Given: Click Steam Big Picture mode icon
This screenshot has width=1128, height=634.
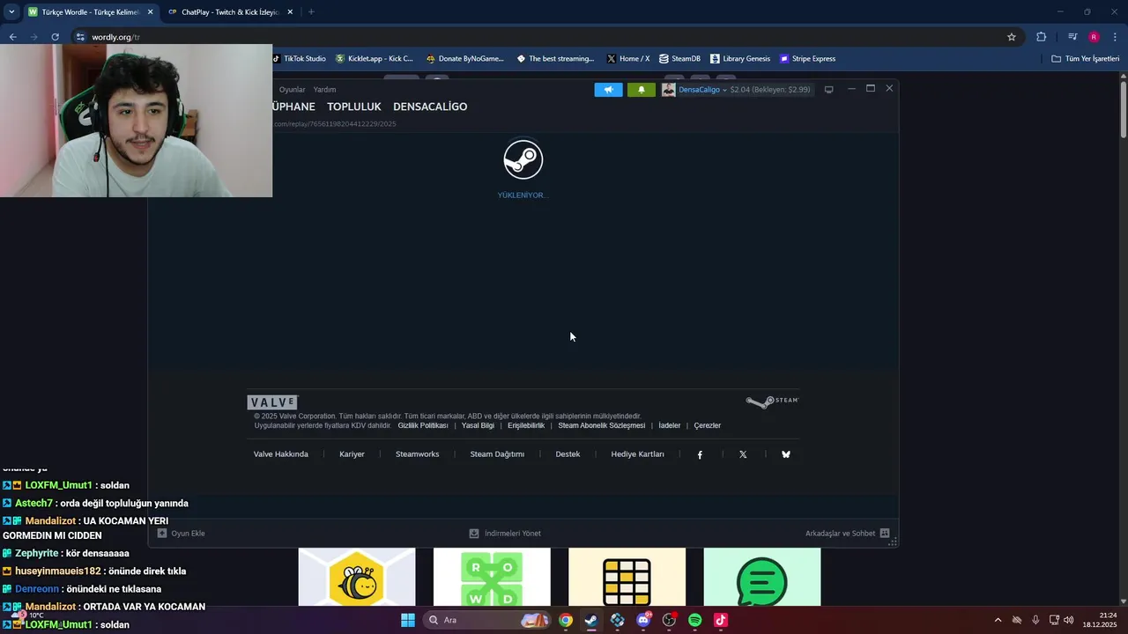Looking at the screenshot, I should (828, 90).
